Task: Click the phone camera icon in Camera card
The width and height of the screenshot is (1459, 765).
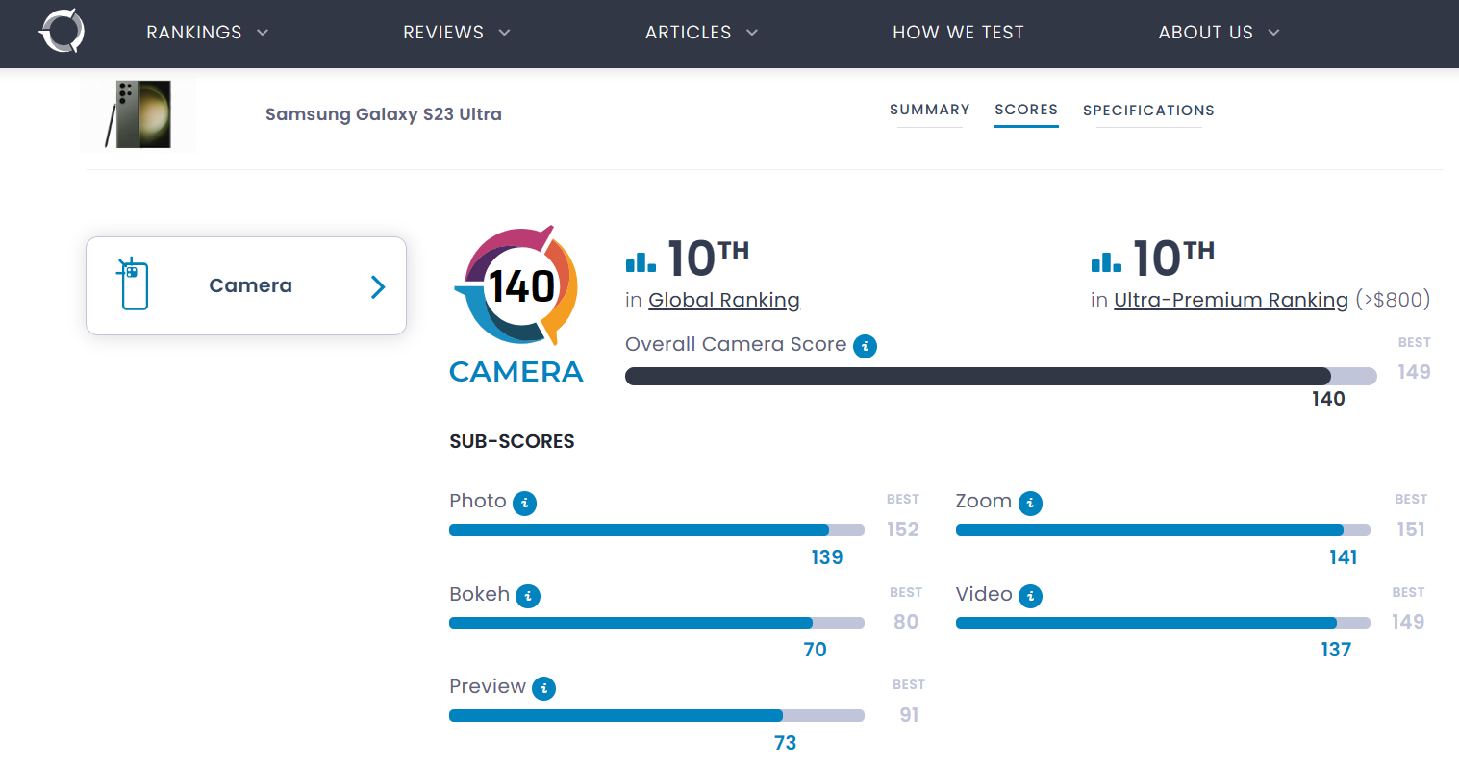Action: pos(134,284)
